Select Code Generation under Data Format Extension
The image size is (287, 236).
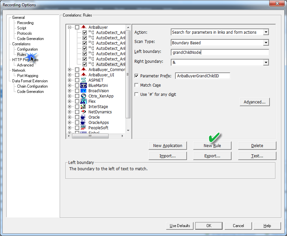coord(30,92)
